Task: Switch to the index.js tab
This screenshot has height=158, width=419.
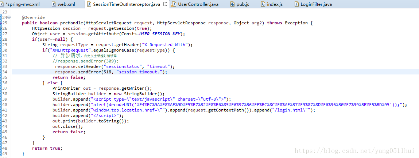Action: tap(275, 4)
